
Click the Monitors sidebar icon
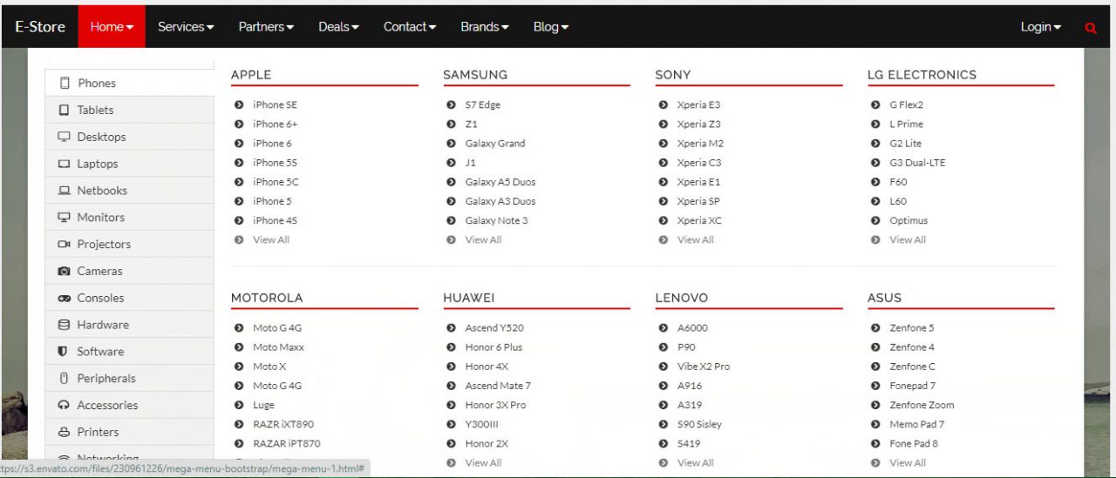click(x=64, y=218)
